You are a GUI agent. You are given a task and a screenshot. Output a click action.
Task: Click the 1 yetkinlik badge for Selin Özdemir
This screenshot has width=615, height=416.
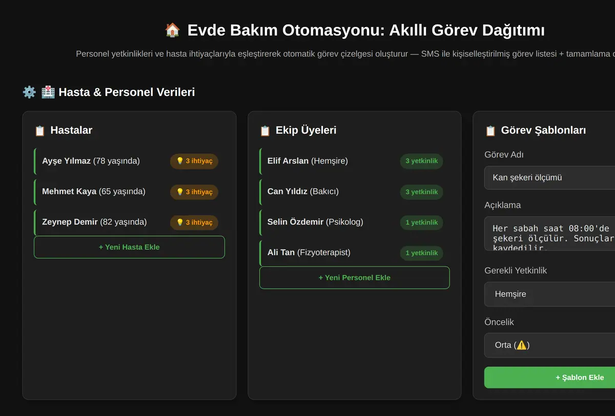421,223
